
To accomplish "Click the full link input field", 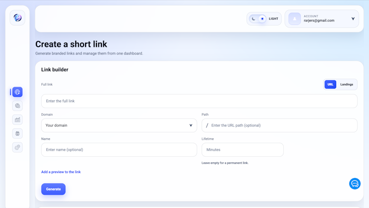I will (199, 101).
